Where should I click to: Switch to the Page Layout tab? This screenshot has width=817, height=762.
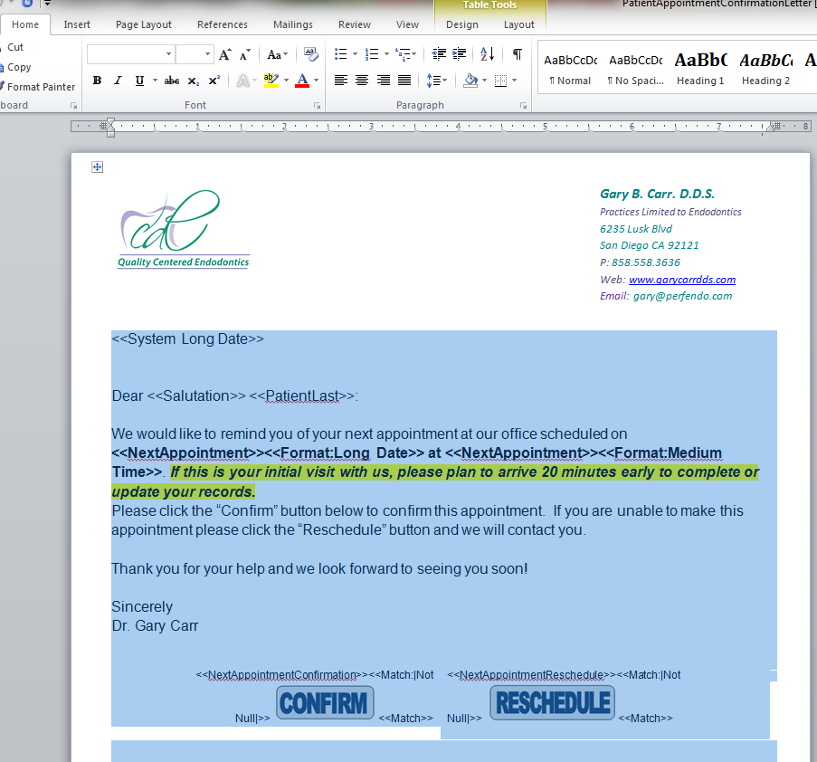(x=144, y=24)
